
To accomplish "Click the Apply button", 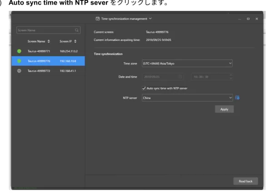I will [224, 109].
